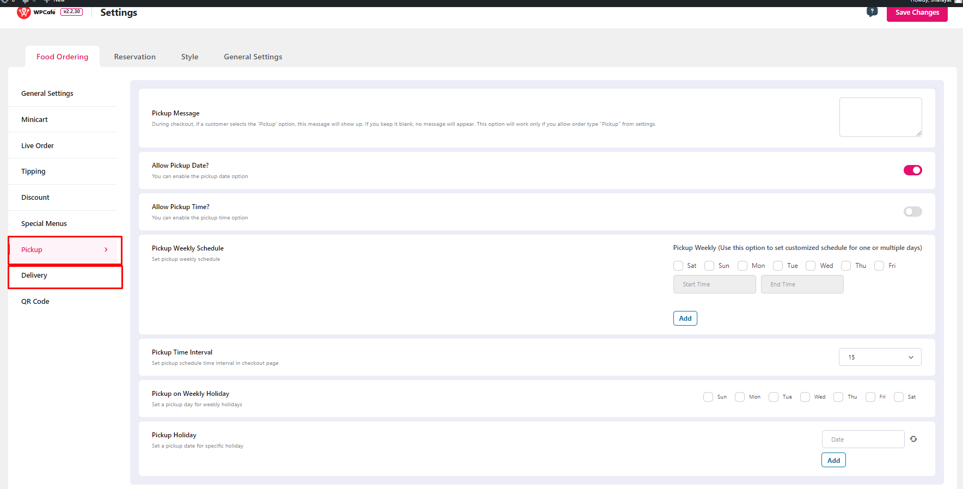Tick Fri under Pickup on Weekly Holiday
The image size is (963, 489).
(x=870, y=397)
